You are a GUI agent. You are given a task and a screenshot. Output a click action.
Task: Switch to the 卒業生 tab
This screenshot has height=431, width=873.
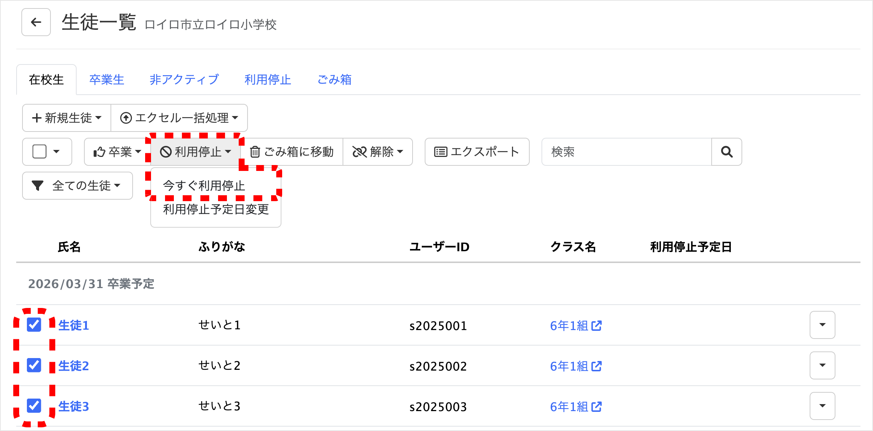tap(106, 80)
